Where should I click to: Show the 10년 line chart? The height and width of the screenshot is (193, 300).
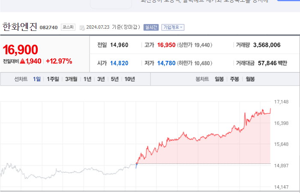[x=130, y=79]
